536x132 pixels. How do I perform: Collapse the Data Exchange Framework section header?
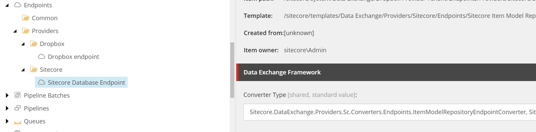click(x=386, y=72)
